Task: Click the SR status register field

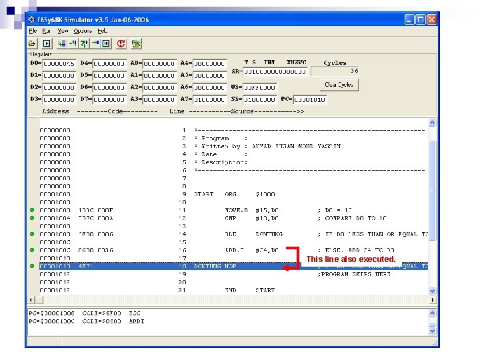Action: [x=275, y=72]
